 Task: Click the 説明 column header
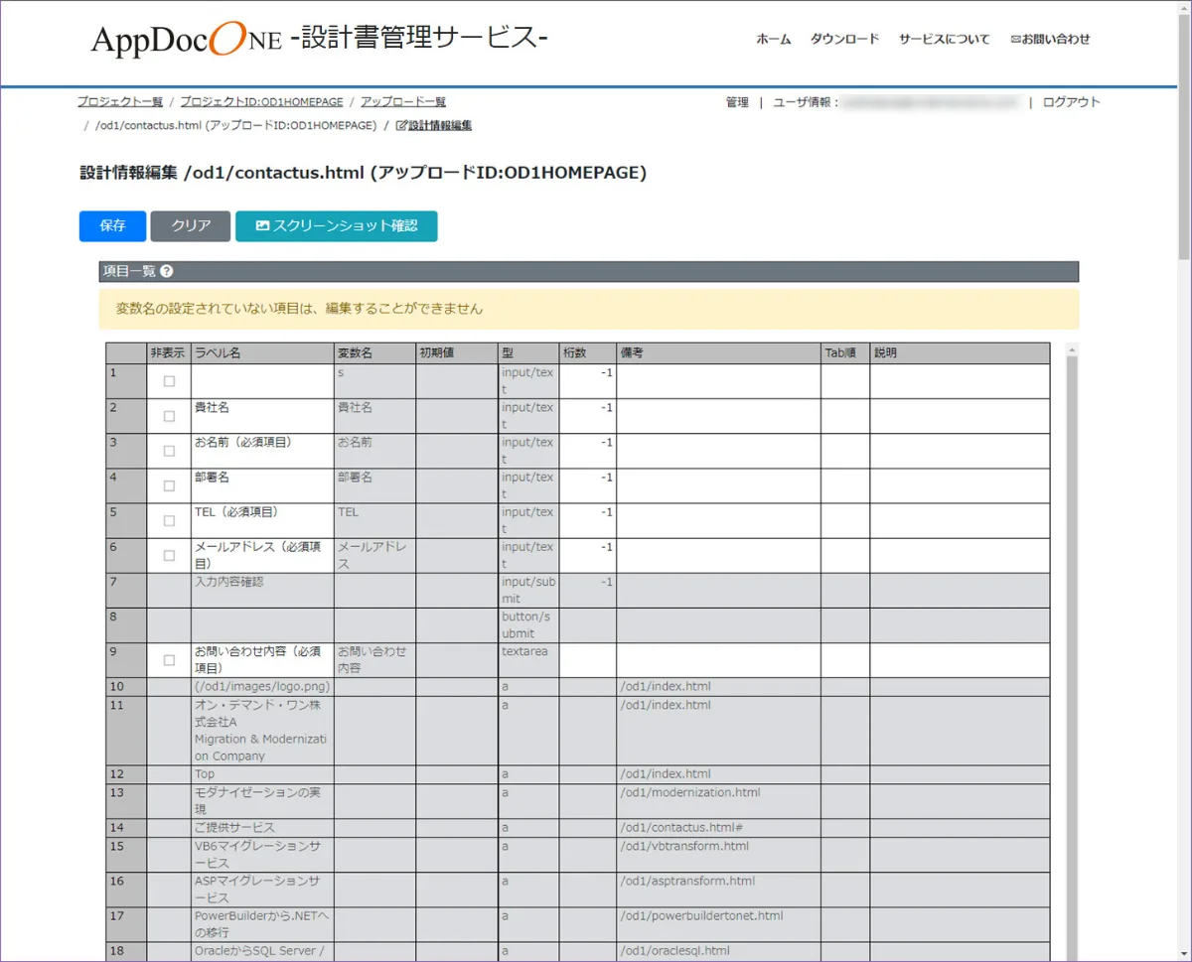pyautogui.click(x=960, y=353)
